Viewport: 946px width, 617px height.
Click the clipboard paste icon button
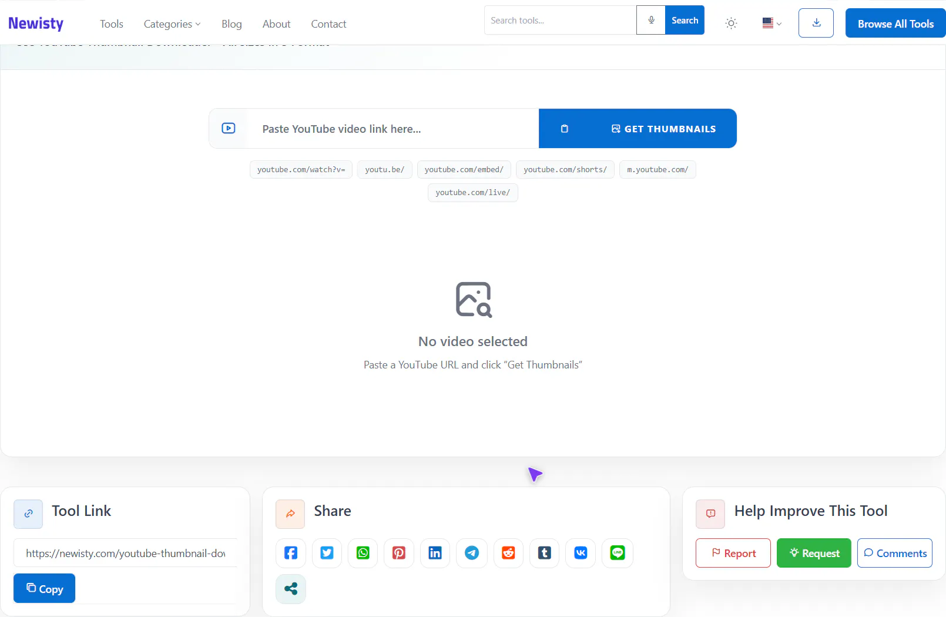(565, 129)
